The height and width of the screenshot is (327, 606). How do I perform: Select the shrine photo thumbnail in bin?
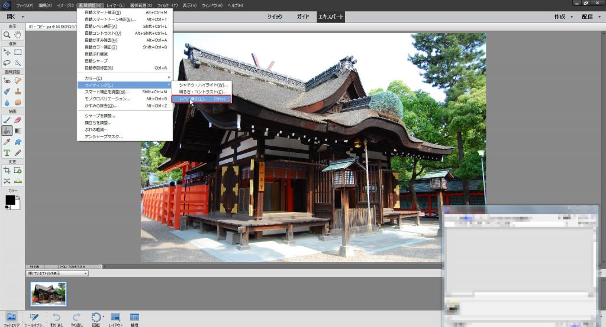click(x=49, y=293)
